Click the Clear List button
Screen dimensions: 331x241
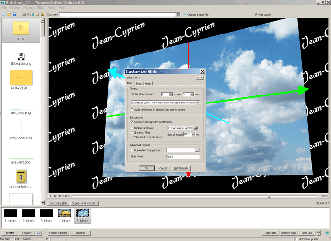click(307, 233)
